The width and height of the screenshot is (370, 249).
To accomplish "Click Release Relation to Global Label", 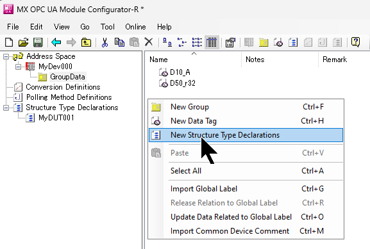I will [x=246, y=203].
